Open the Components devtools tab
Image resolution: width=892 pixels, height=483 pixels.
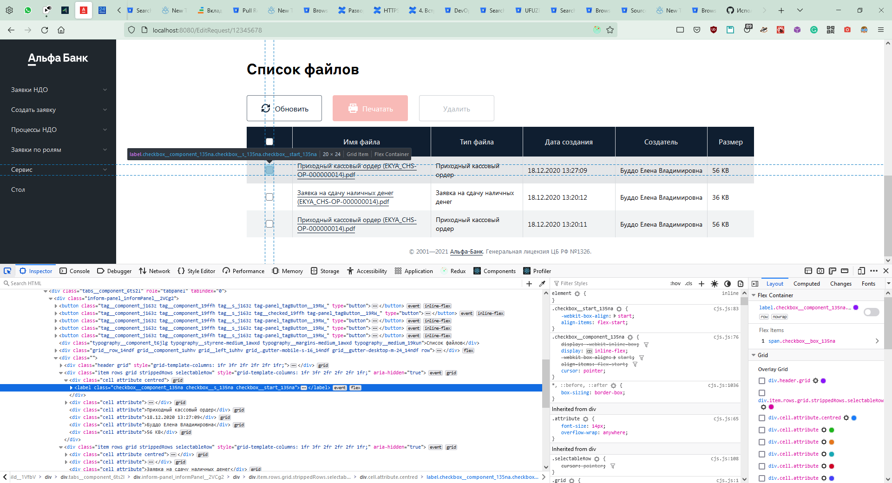pyautogui.click(x=494, y=271)
